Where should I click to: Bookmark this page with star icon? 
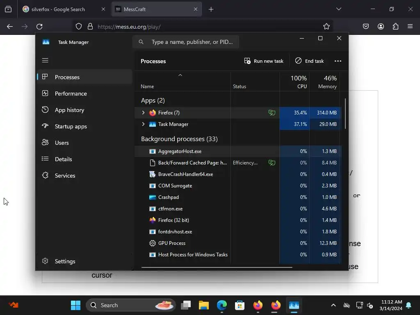click(x=326, y=27)
